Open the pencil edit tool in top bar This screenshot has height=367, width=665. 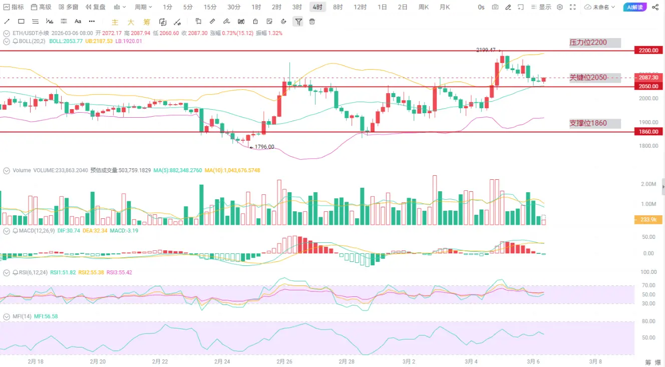(x=508, y=7)
